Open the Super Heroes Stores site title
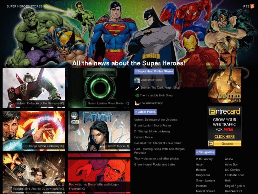258x194 pixels. 24,6
